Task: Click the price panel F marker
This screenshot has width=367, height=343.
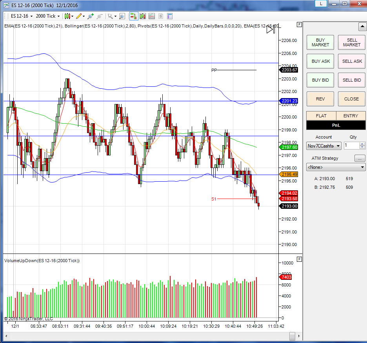Action: pyautogui.click(x=299, y=25)
